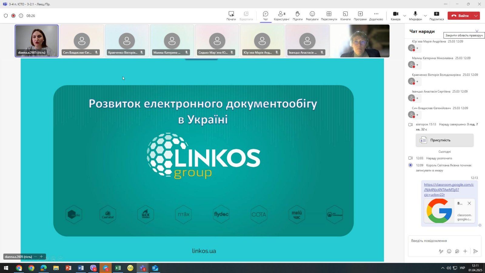Click the Нараду розпочато chat entry

[x=439, y=158]
